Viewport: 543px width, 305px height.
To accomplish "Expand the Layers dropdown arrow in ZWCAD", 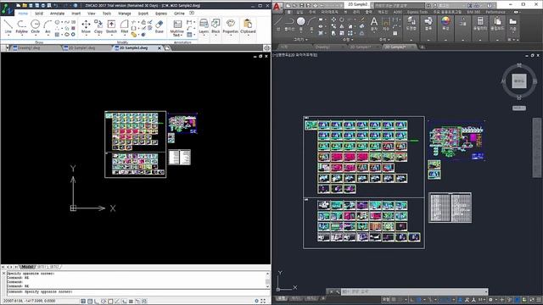I will tap(204, 36).
